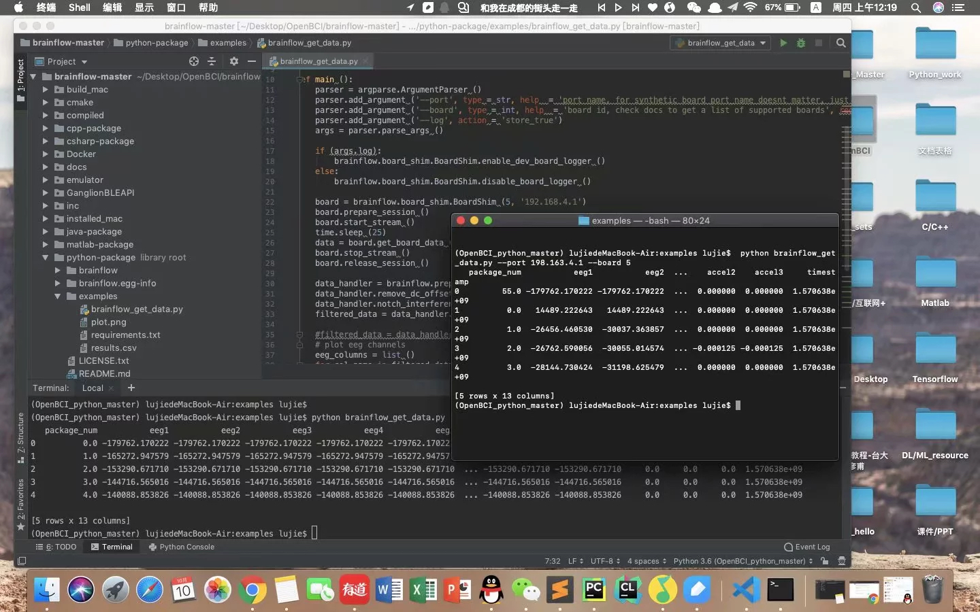
Task: Open WeChat from the Dock
Action: (x=525, y=590)
